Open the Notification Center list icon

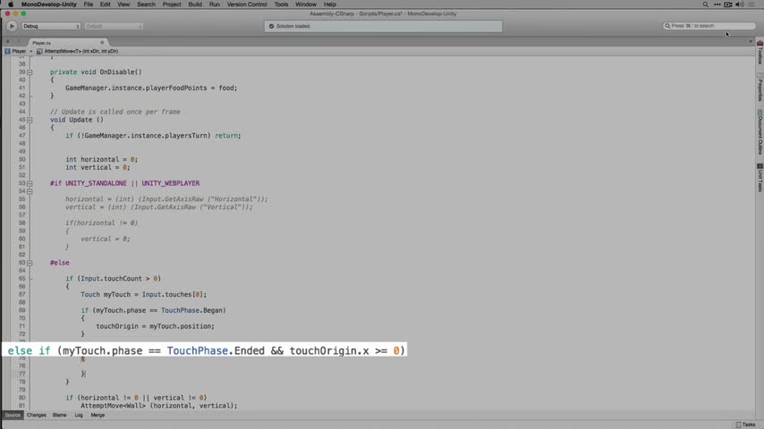752,4
